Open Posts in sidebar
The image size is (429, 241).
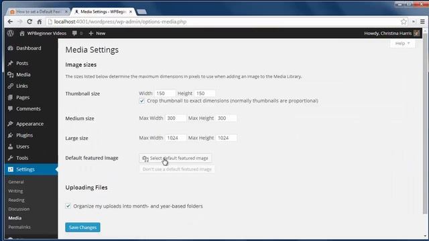tap(22, 63)
